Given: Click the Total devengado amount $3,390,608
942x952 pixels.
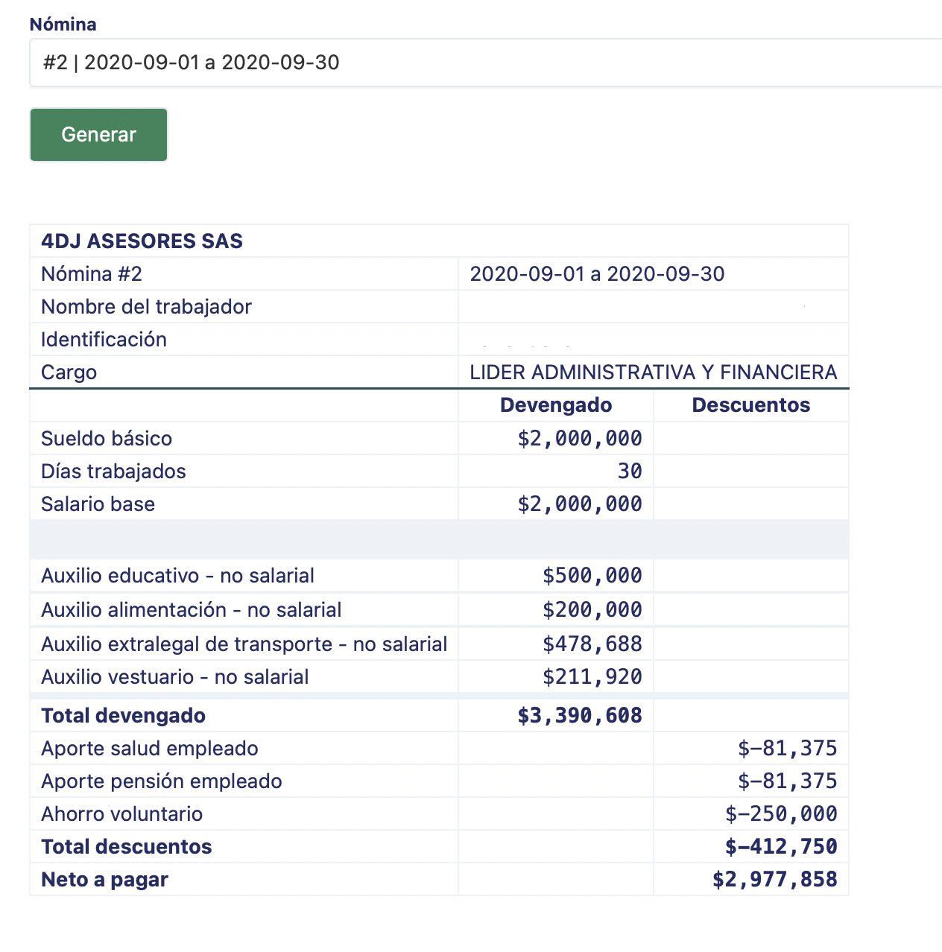Looking at the screenshot, I should tap(580, 716).
